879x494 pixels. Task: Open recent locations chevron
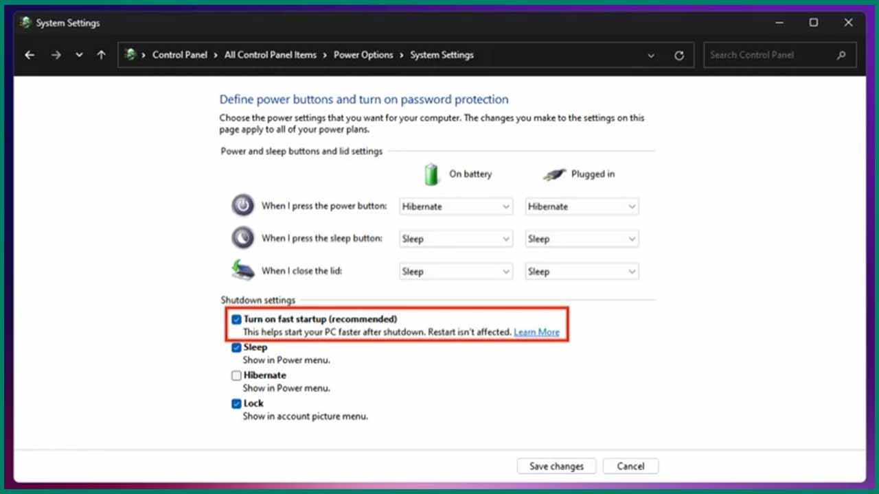point(79,55)
